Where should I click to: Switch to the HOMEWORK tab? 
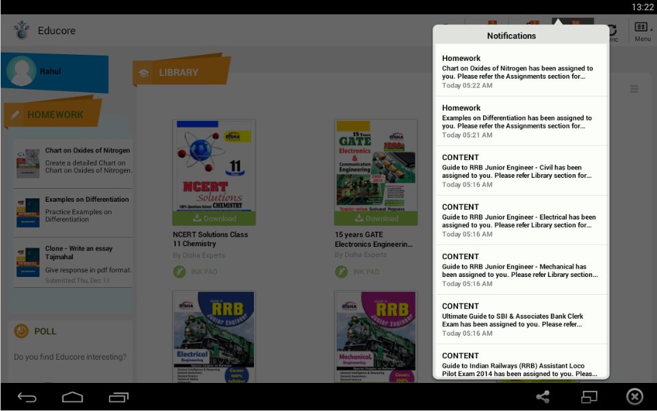point(55,114)
